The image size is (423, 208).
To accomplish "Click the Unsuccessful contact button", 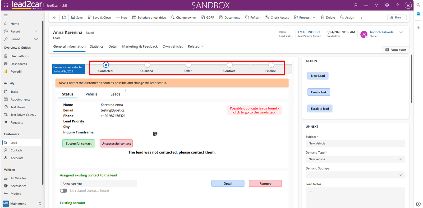I will [x=116, y=143].
